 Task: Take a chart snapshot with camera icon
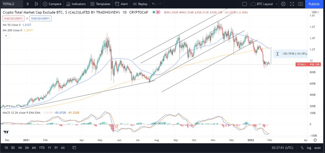300,4
